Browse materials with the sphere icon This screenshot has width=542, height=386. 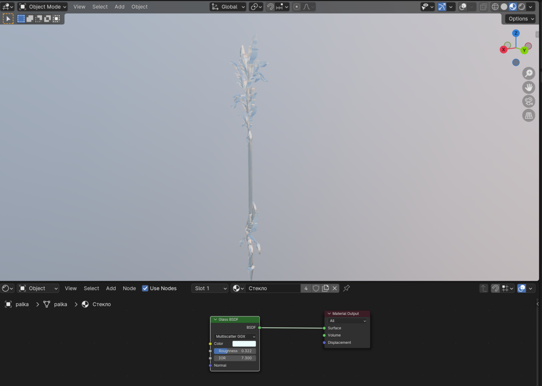tap(238, 288)
